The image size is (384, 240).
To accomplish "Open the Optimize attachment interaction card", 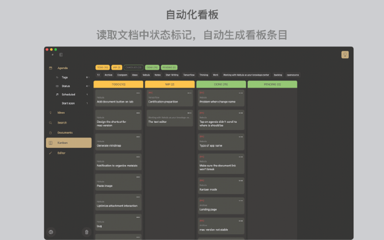I will click(x=118, y=202).
